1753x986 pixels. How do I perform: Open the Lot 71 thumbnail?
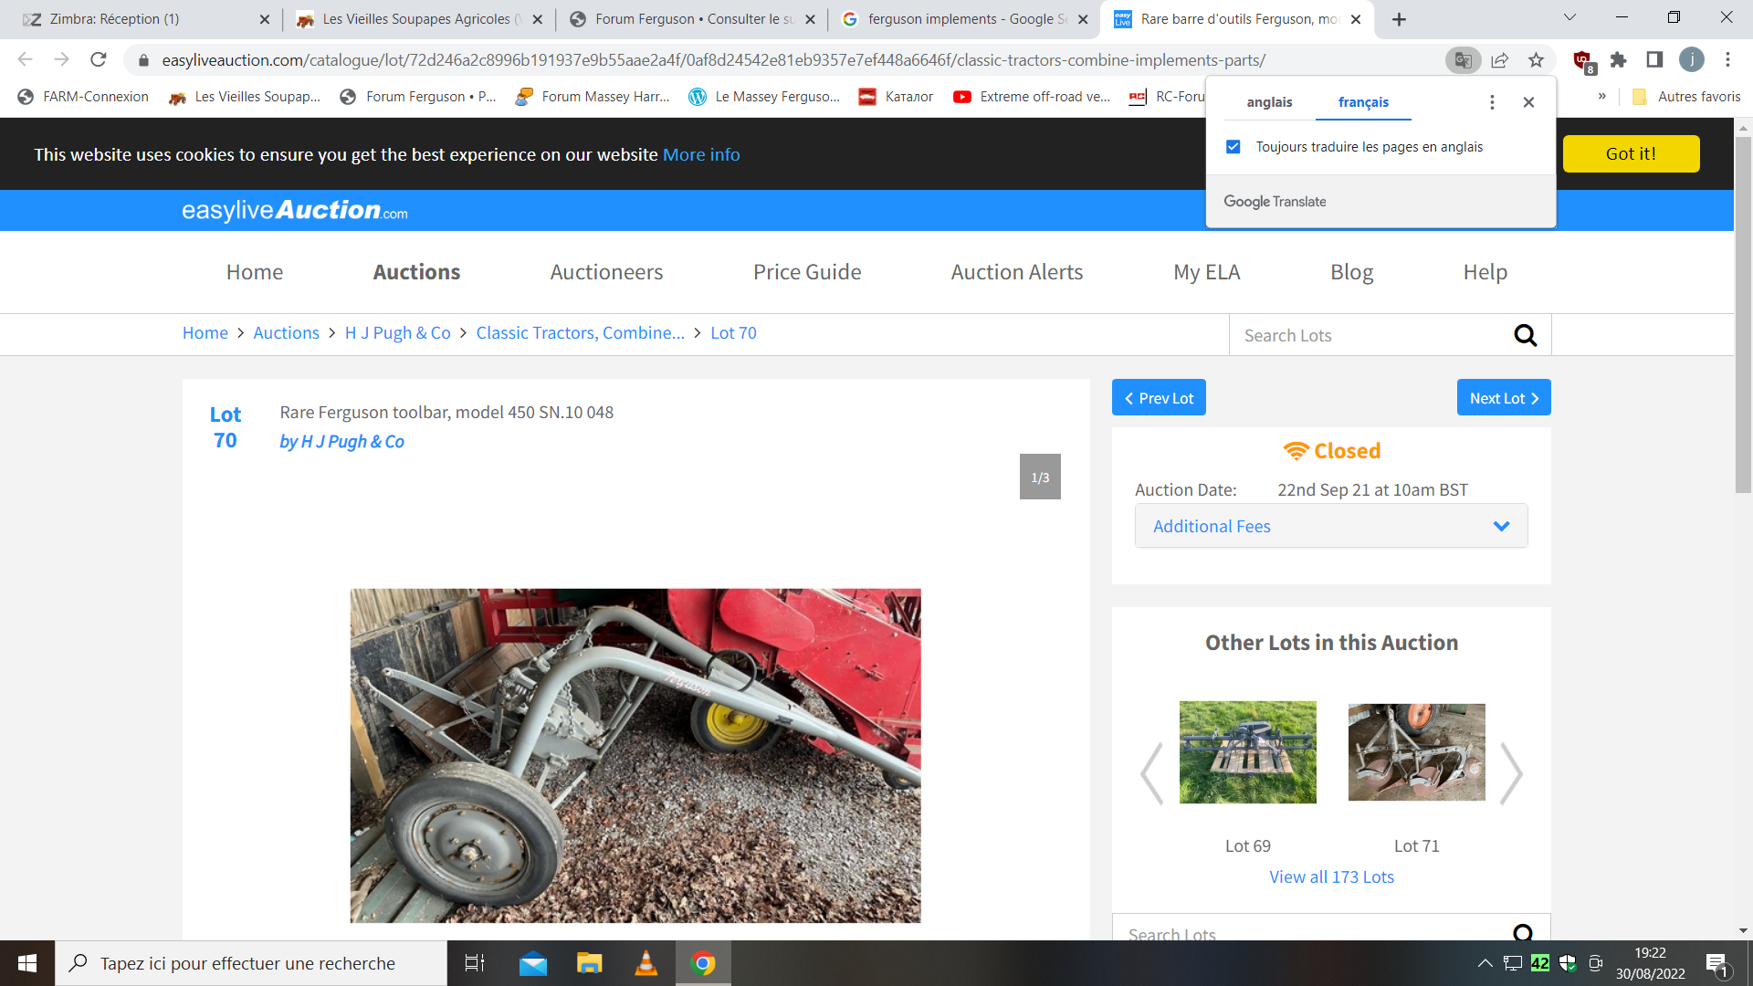1416,752
